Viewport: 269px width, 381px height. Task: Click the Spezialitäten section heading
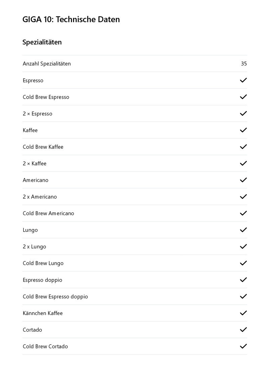click(x=42, y=42)
